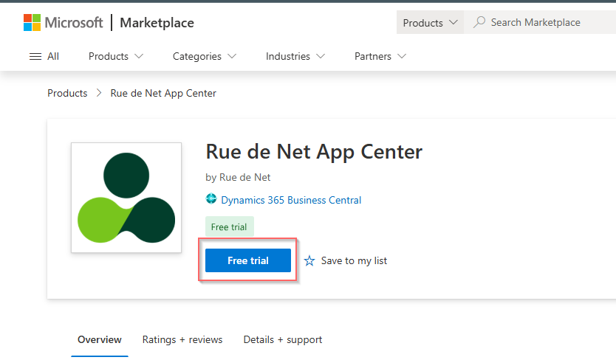Screen dimensions: 616x360
Task: Click the search magnifier icon
Action: (479, 23)
